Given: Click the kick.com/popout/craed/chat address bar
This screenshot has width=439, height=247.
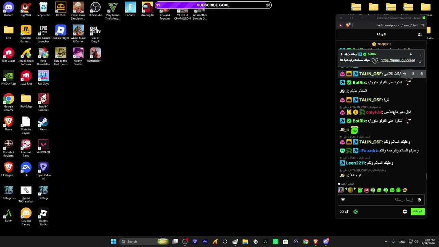Looking at the screenshot, I should 397,25.
